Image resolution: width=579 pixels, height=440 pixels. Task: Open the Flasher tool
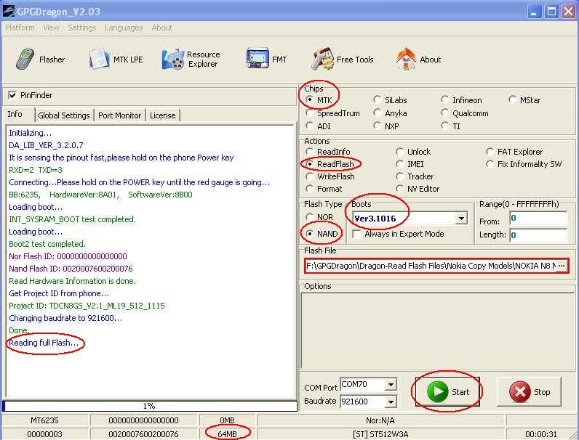40,60
